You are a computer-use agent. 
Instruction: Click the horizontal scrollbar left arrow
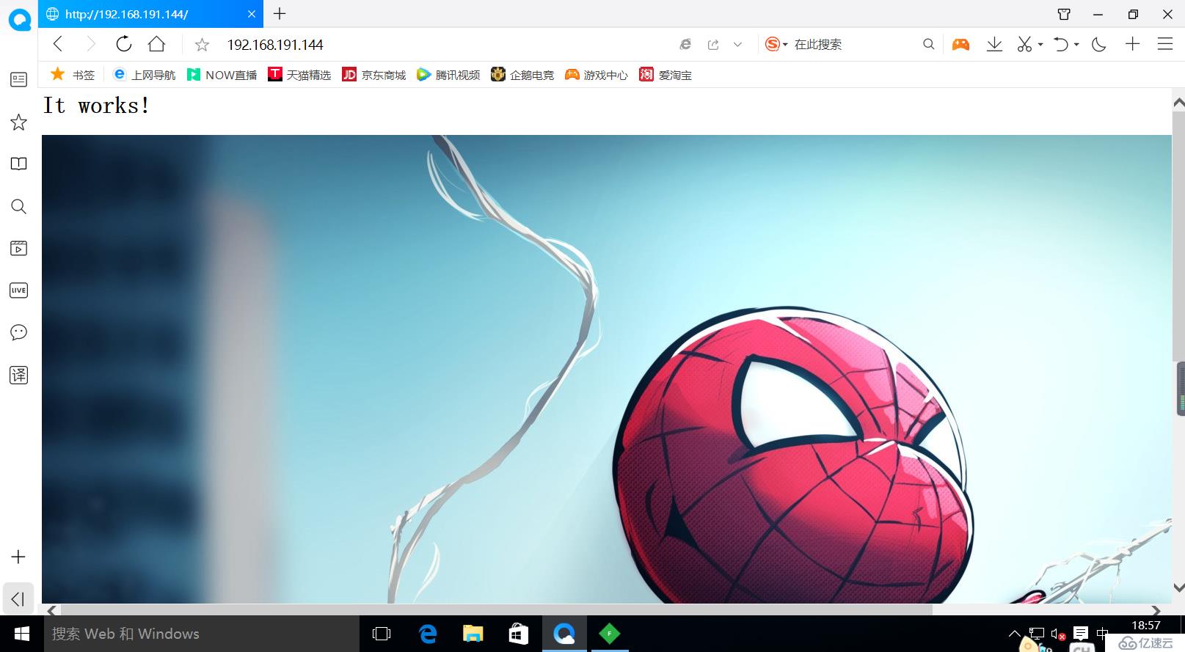[51, 610]
